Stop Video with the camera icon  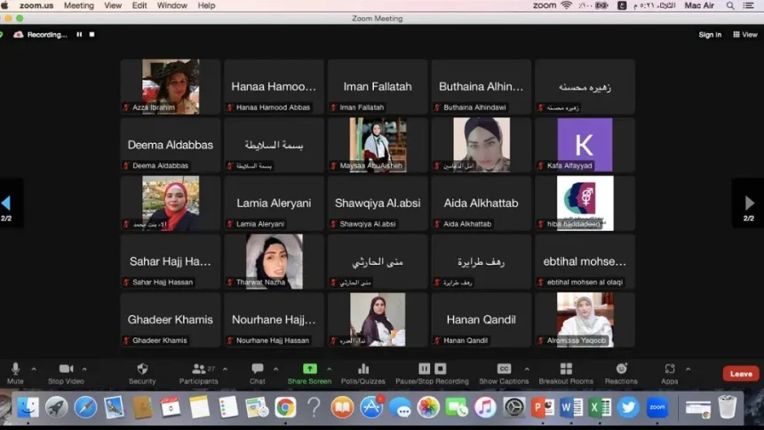66,373
